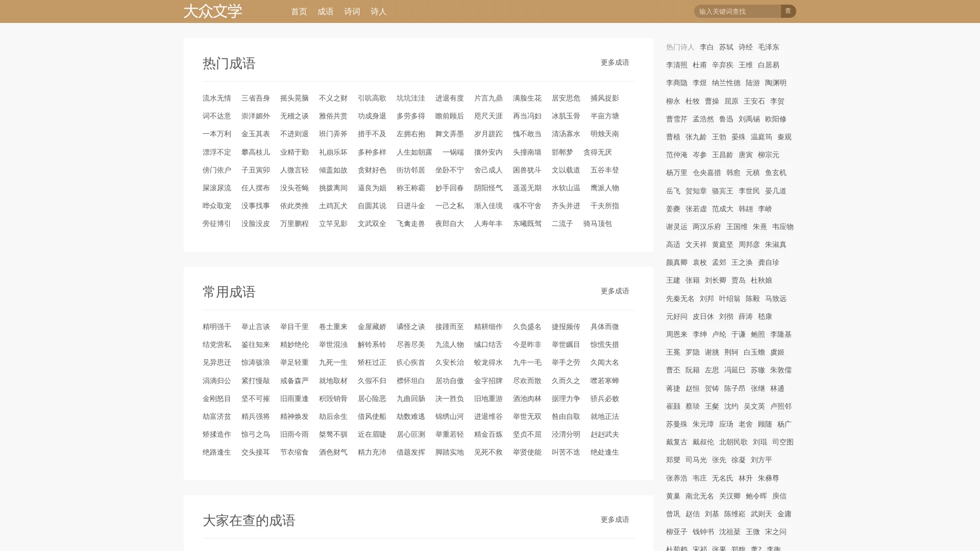Select the 诗人 navigation item
The height and width of the screenshot is (551, 980).
coord(378,11)
